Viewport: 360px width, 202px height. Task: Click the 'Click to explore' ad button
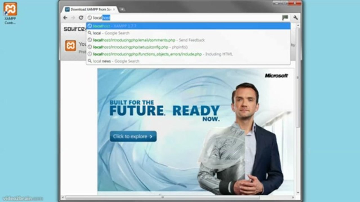(x=133, y=136)
